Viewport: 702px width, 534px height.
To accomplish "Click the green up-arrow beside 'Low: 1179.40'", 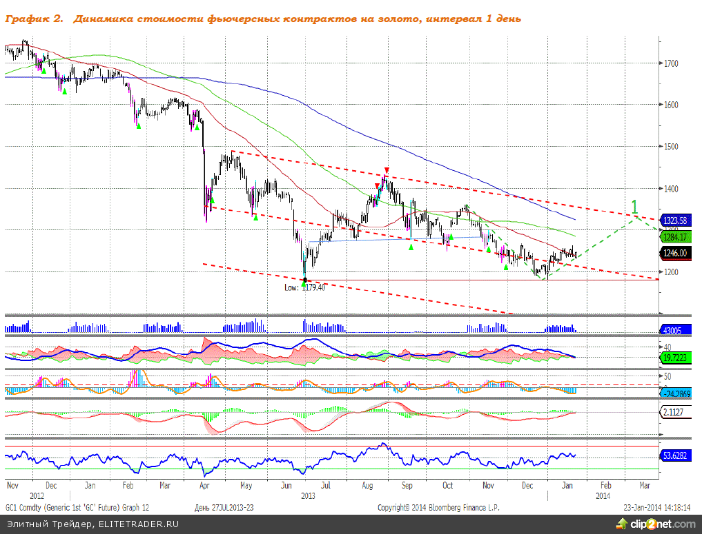I will [x=304, y=283].
